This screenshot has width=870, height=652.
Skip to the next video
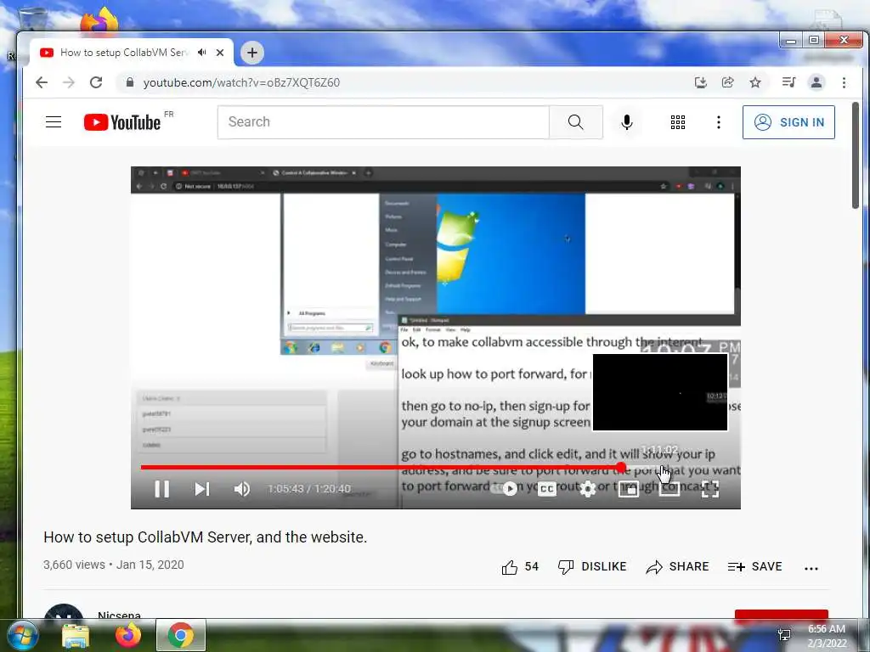(x=202, y=489)
